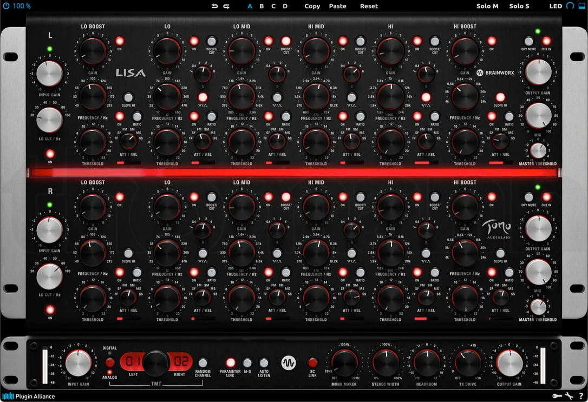Click the Brainworx waveform logo button
Image resolution: width=588 pixels, height=402 pixels.
tap(289, 363)
